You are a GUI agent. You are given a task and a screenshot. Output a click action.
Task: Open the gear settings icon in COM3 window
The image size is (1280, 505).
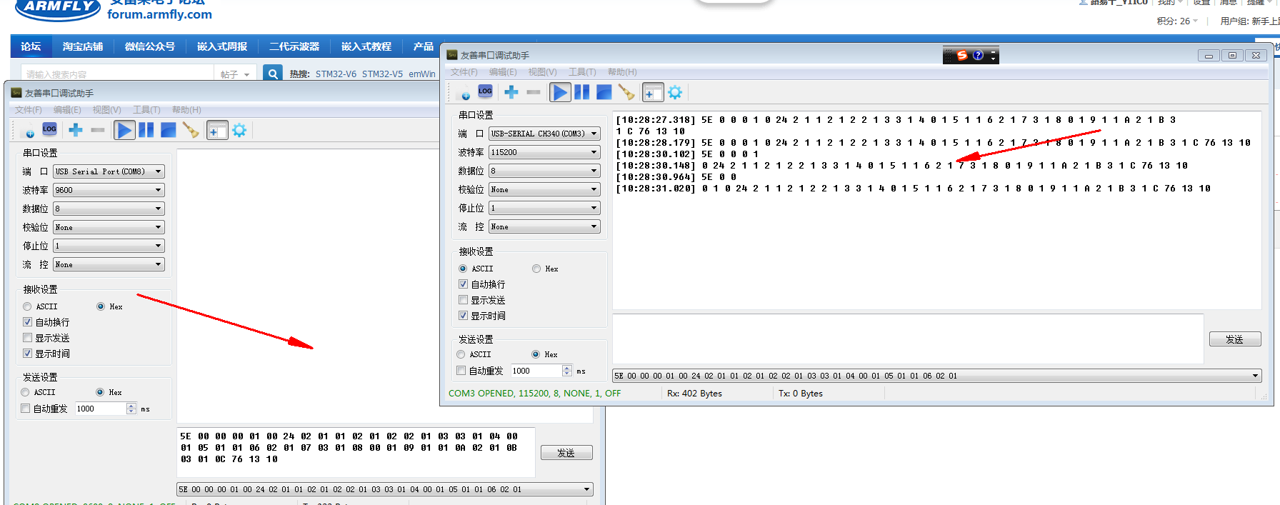pyautogui.click(x=675, y=92)
